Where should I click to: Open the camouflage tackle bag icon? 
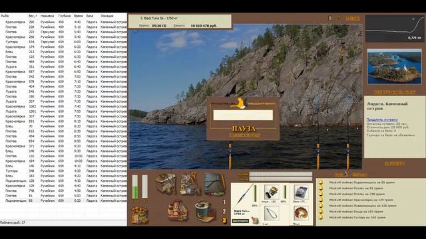(190, 184)
